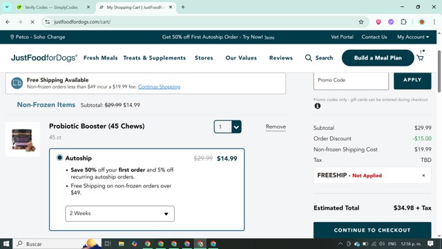Open File Explorer from taskbar

point(122,243)
